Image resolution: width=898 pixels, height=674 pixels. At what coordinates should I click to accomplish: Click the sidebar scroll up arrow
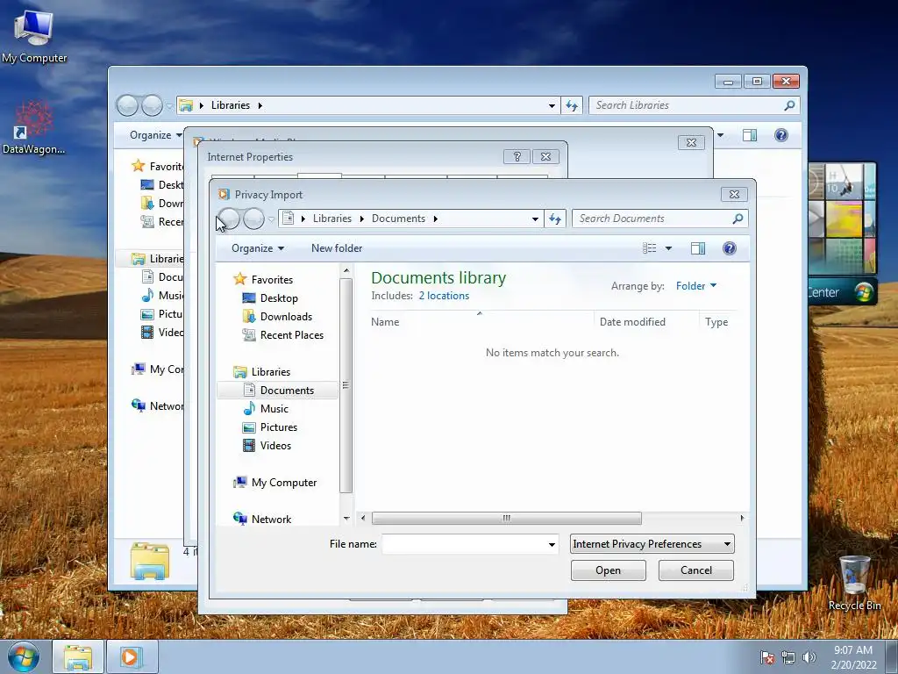(x=346, y=270)
